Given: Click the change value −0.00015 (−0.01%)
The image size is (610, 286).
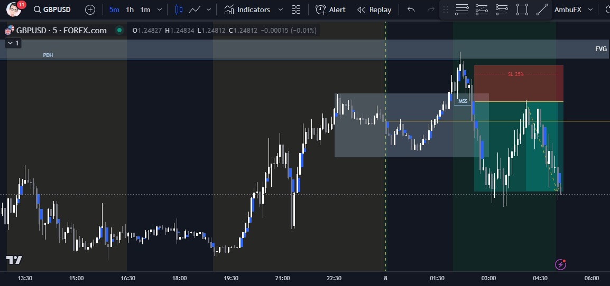Looking at the screenshot, I should [x=288, y=30].
